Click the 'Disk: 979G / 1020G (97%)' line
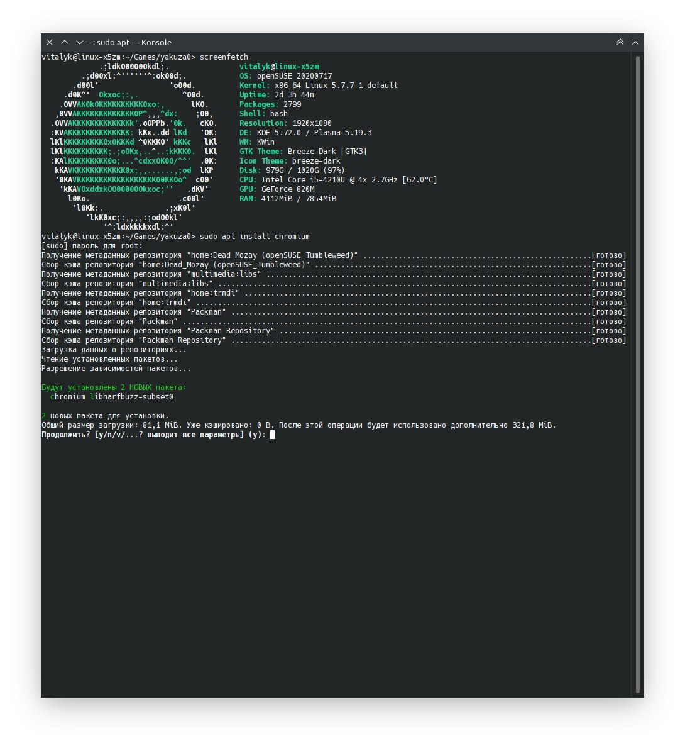Viewport: 685px width, 746px height. tap(292, 170)
